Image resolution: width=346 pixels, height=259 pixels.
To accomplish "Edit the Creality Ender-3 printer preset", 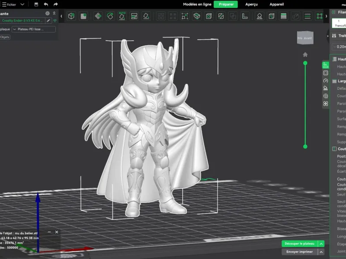I will (x=48, y=20).
